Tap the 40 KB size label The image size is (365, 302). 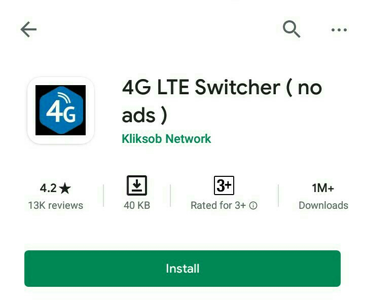tap(137, 205)
